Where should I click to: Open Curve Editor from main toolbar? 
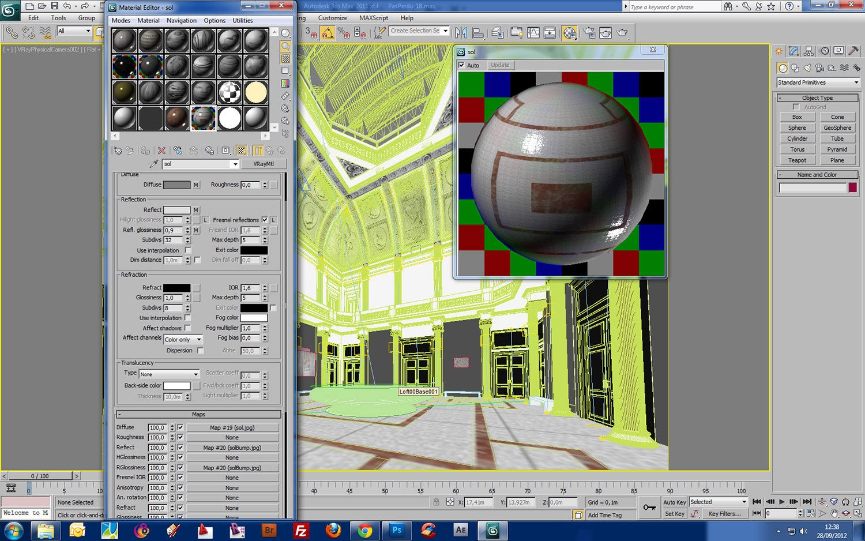coord(533,33)
